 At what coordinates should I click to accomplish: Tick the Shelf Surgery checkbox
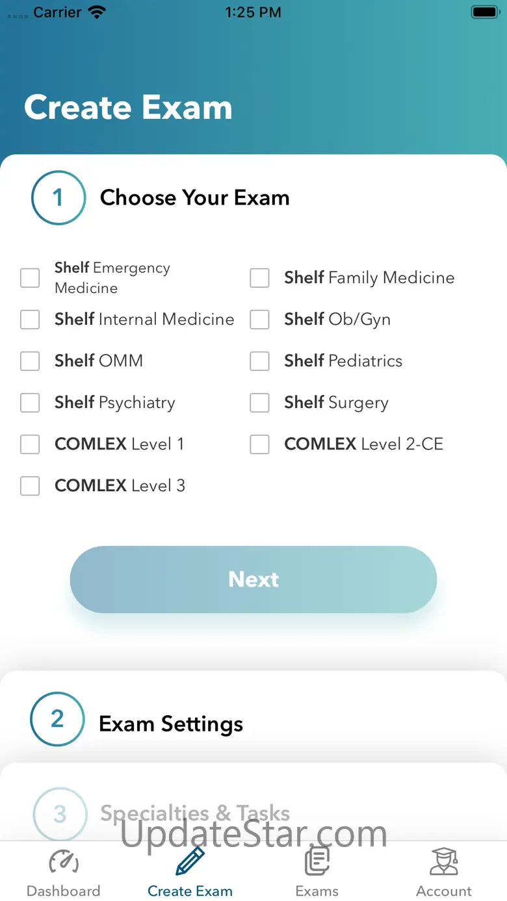tap(260, 403)
